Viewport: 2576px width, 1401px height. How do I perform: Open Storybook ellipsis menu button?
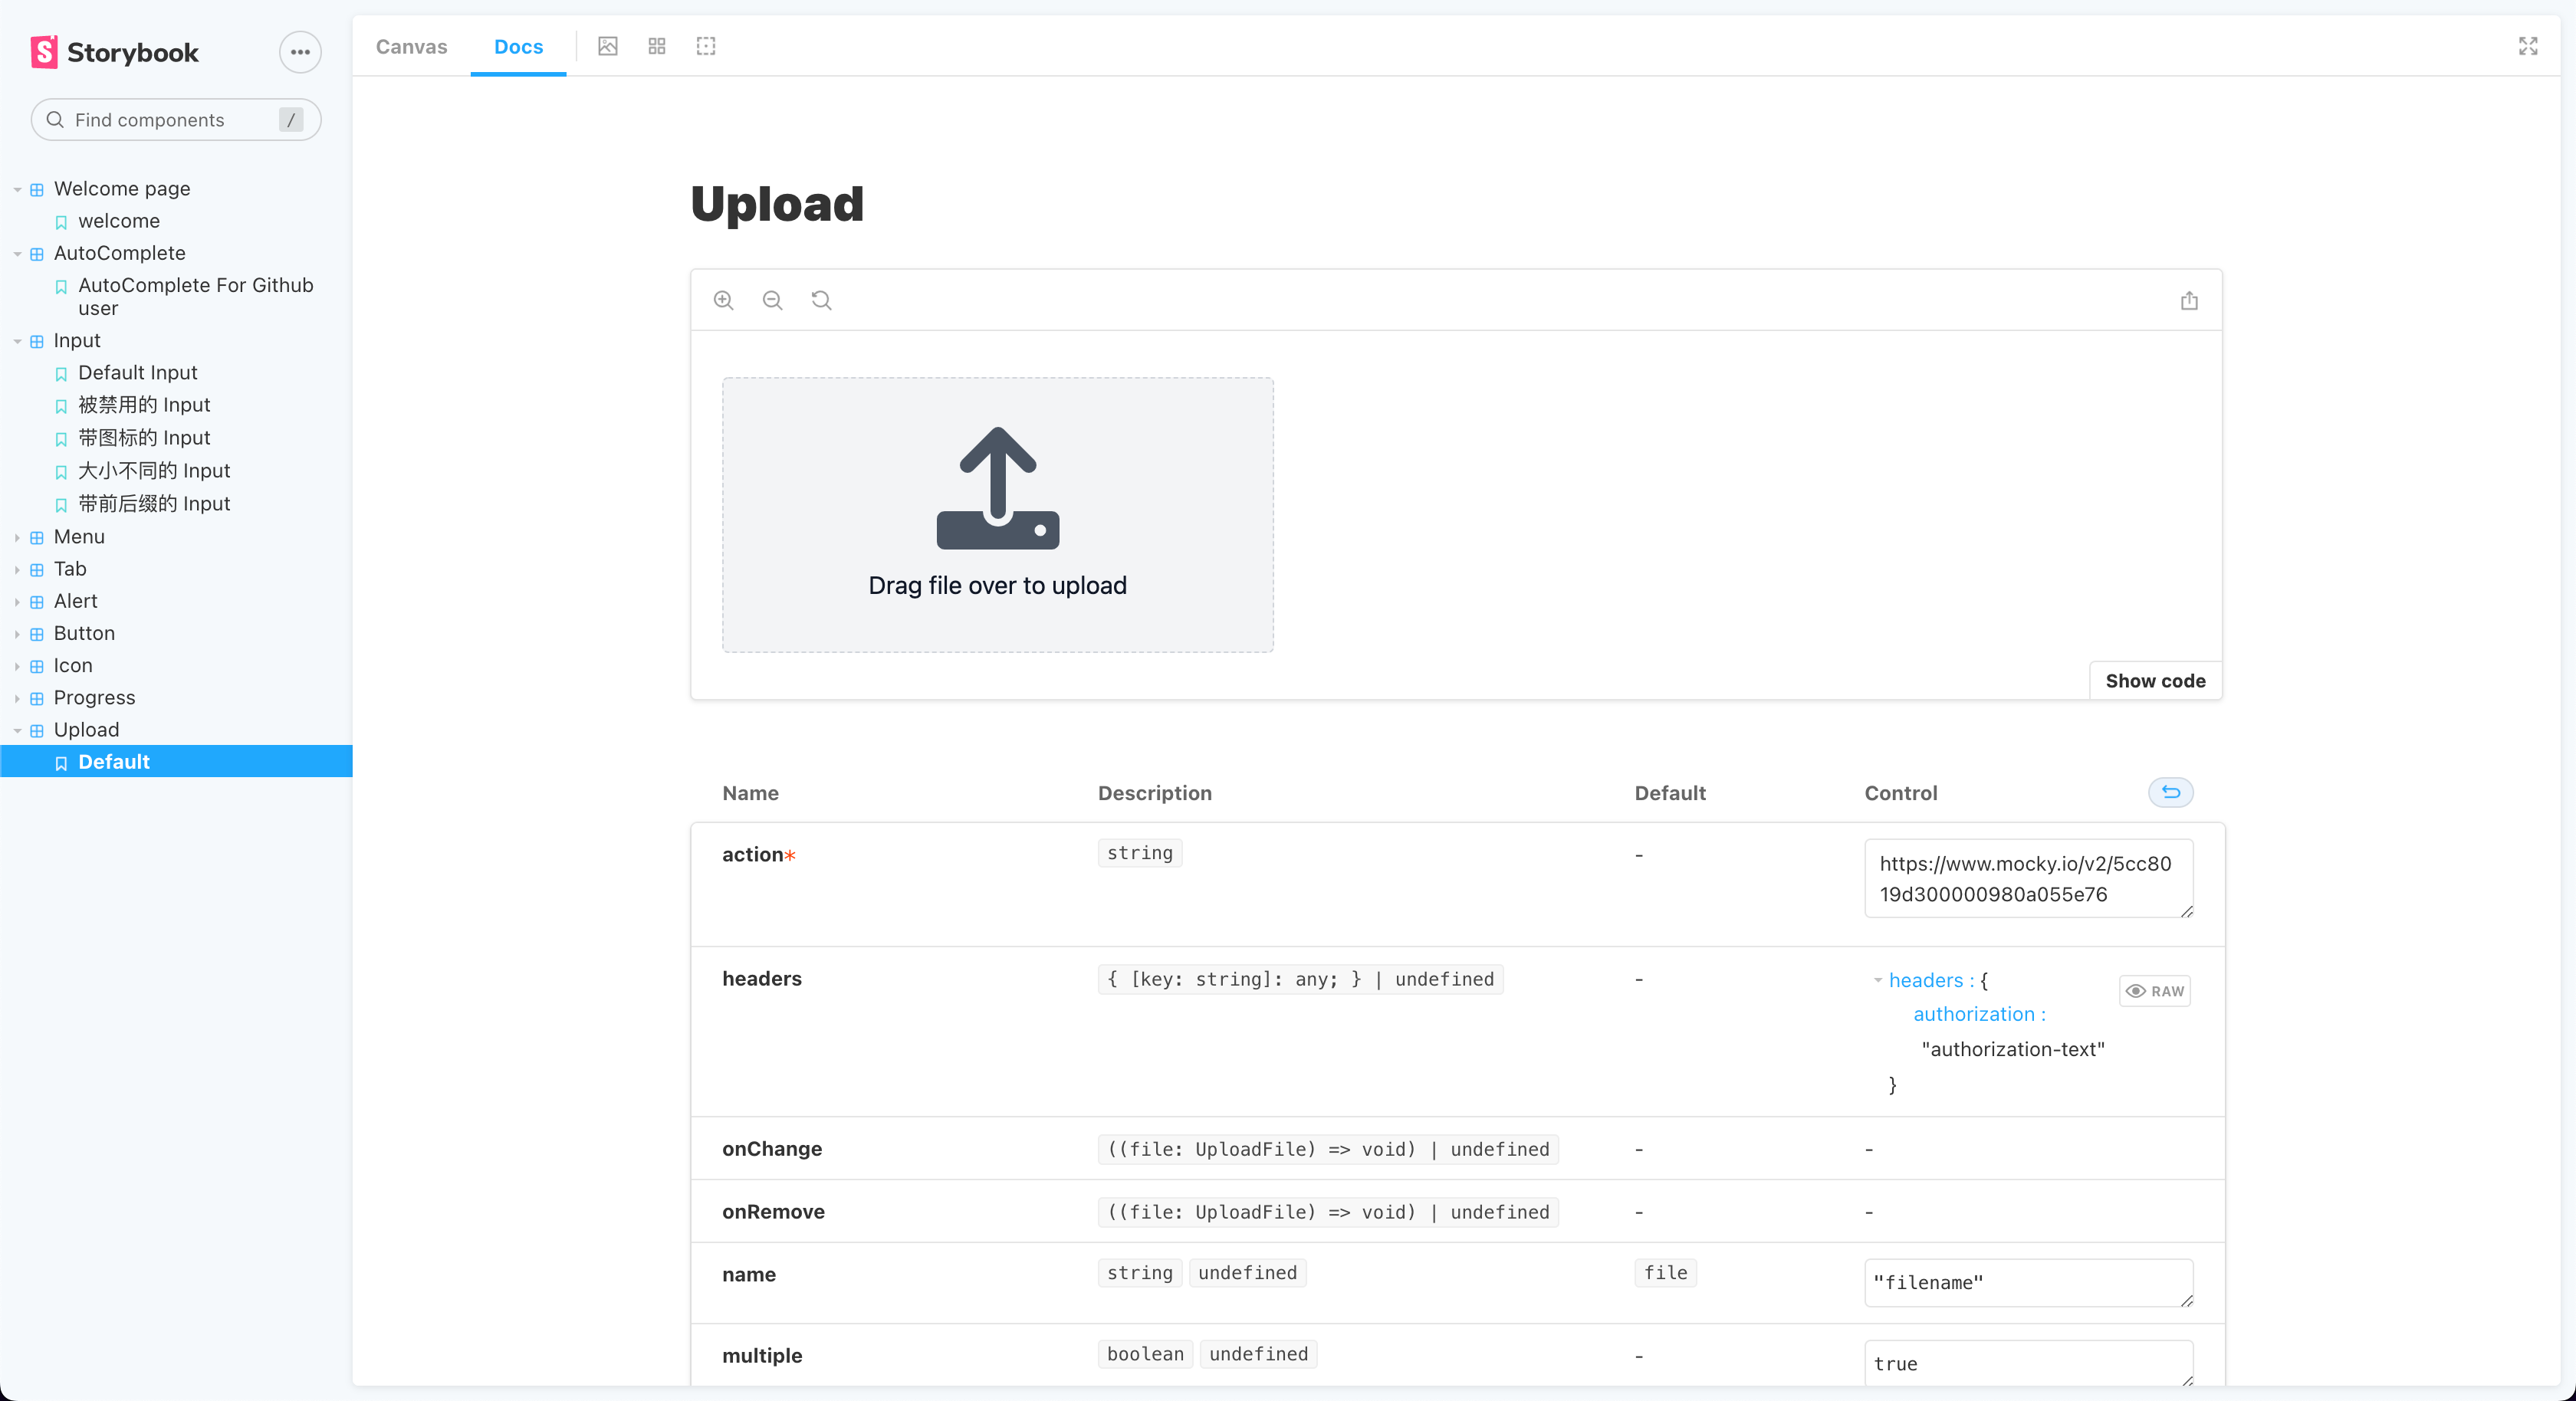click(300, 52)
